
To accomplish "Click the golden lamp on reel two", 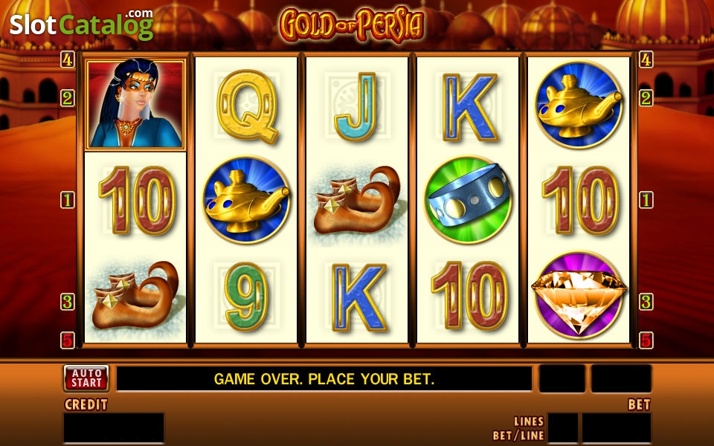I will (x=246, y=200).
